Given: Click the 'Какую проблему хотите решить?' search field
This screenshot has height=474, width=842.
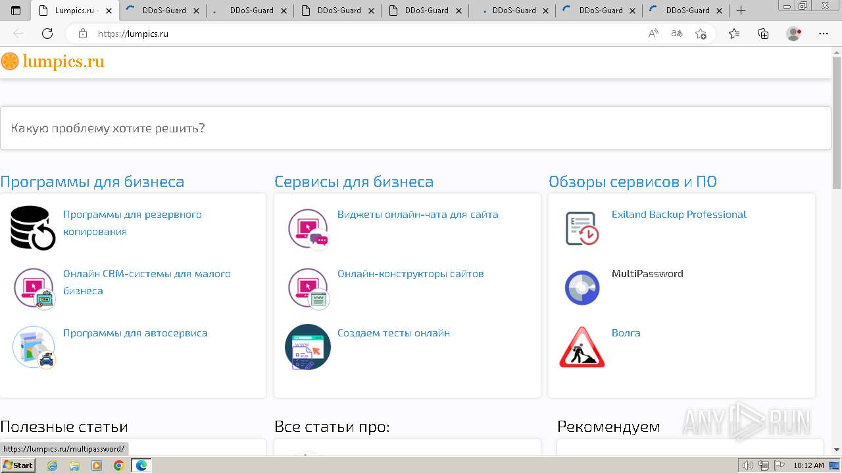Looking at the screenshot, I should pyautogui.click(x=416, y=128).
